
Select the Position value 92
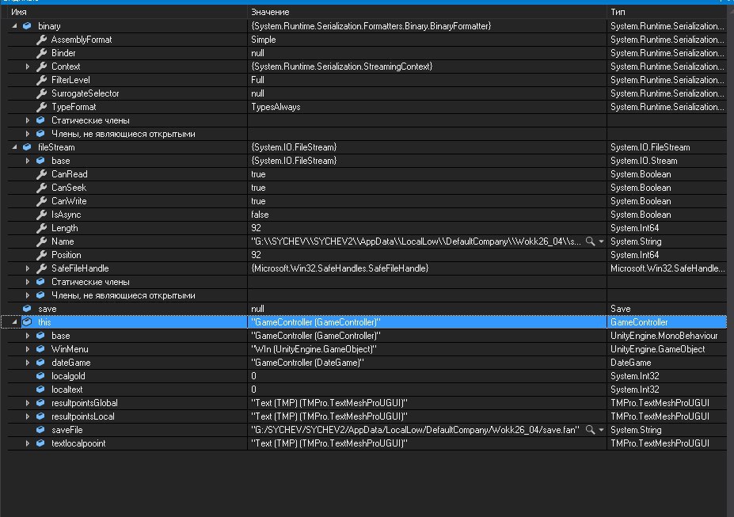[256, 255]
